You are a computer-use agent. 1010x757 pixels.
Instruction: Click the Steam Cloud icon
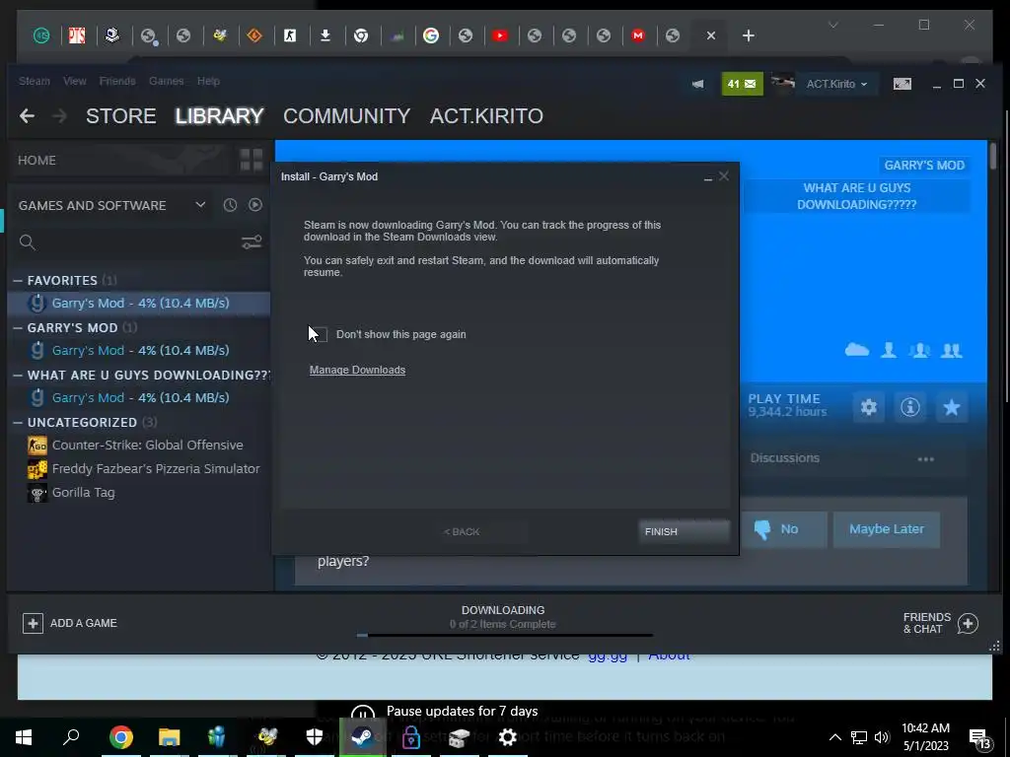[x=857, y=350]
